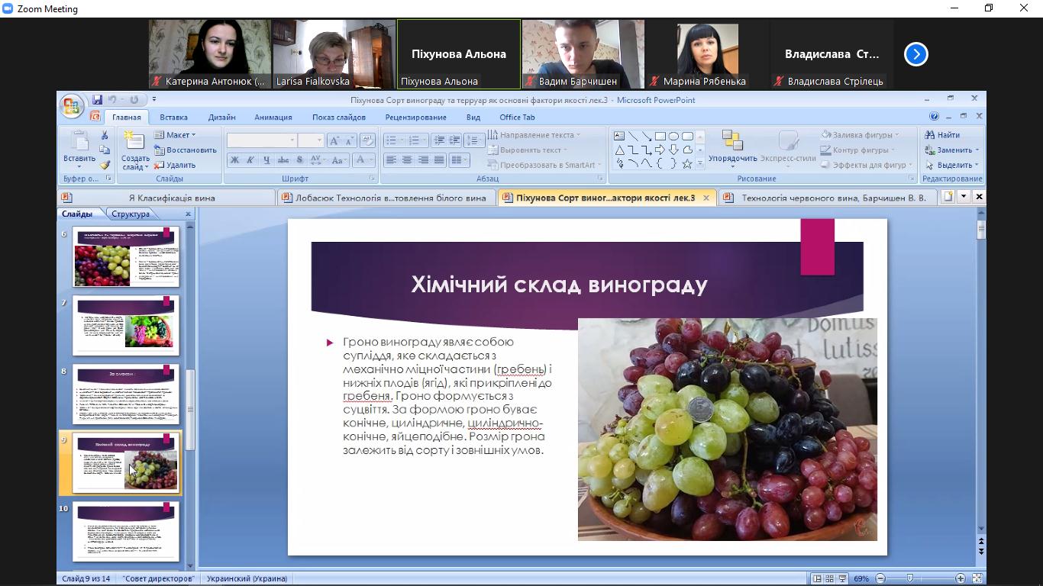
Task: Switch to slide sorter view icon
Action: click(830, 579)
